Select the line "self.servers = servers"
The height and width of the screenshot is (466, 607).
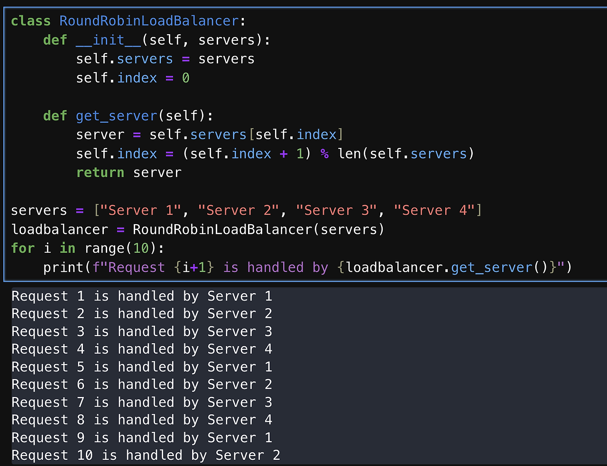(165, 59)
